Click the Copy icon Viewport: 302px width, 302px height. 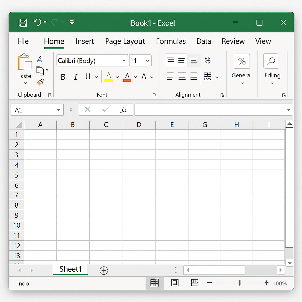tap(40, 70)
